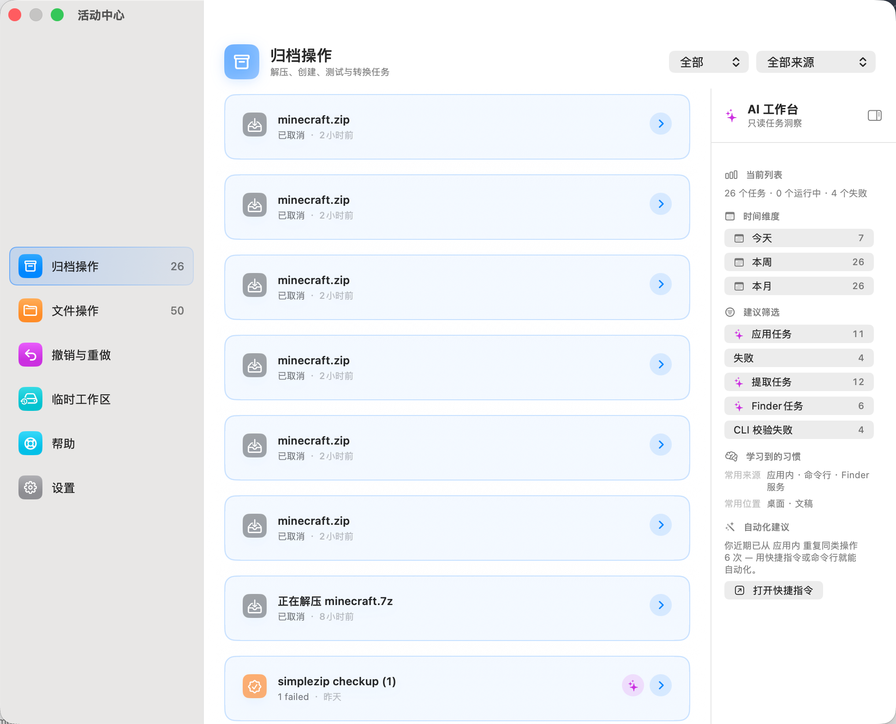896x724 pixels.
Task: Click the teal 临时工作区 icon
Action: pos(30,399)
